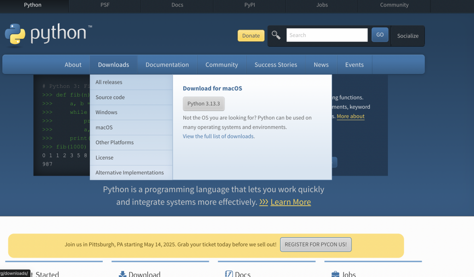Click the Download section heading
Image resolution: width=474 pixels, height=277 pixels.
tap(144, 274)
